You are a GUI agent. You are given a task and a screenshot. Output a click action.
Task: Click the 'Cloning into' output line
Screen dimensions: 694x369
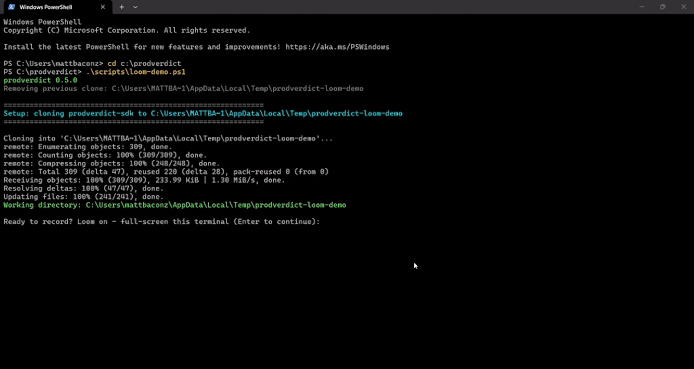168,138
